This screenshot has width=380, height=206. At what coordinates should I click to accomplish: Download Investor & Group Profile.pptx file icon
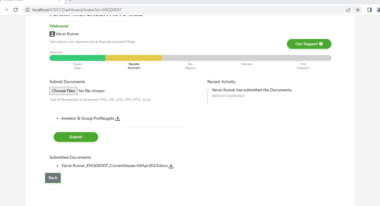[118, 119]
